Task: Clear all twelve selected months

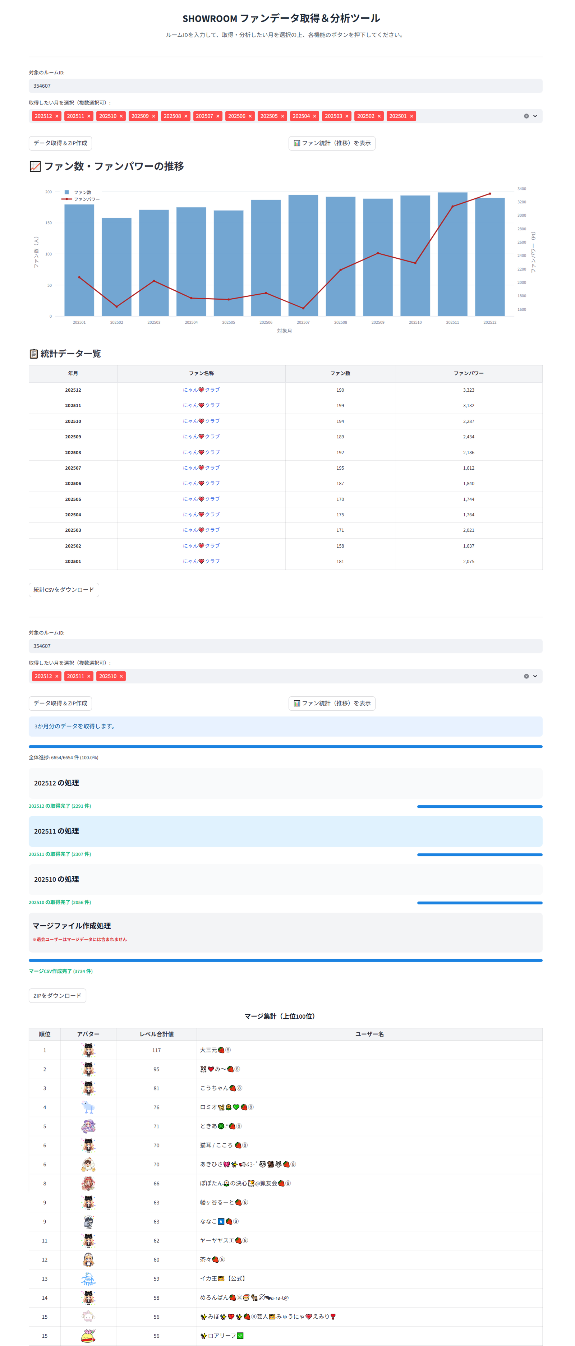Action: (x=526, y=116)
